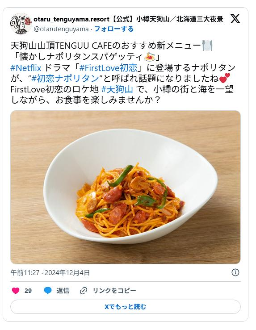The width and height of the screenshot is (256, 330).
Task: Open the #Netflix hashtag
Action: (x=26, y=68)
